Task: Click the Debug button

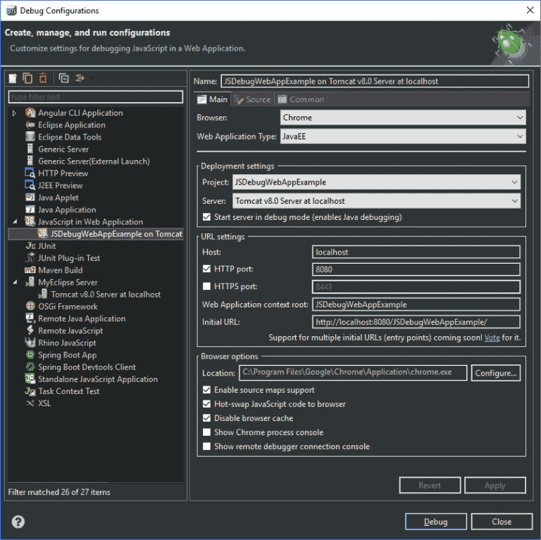Action: pos(436,522)
